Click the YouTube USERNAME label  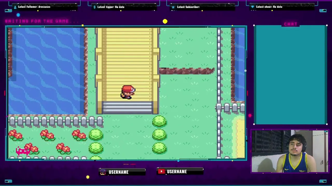[177, 172]
